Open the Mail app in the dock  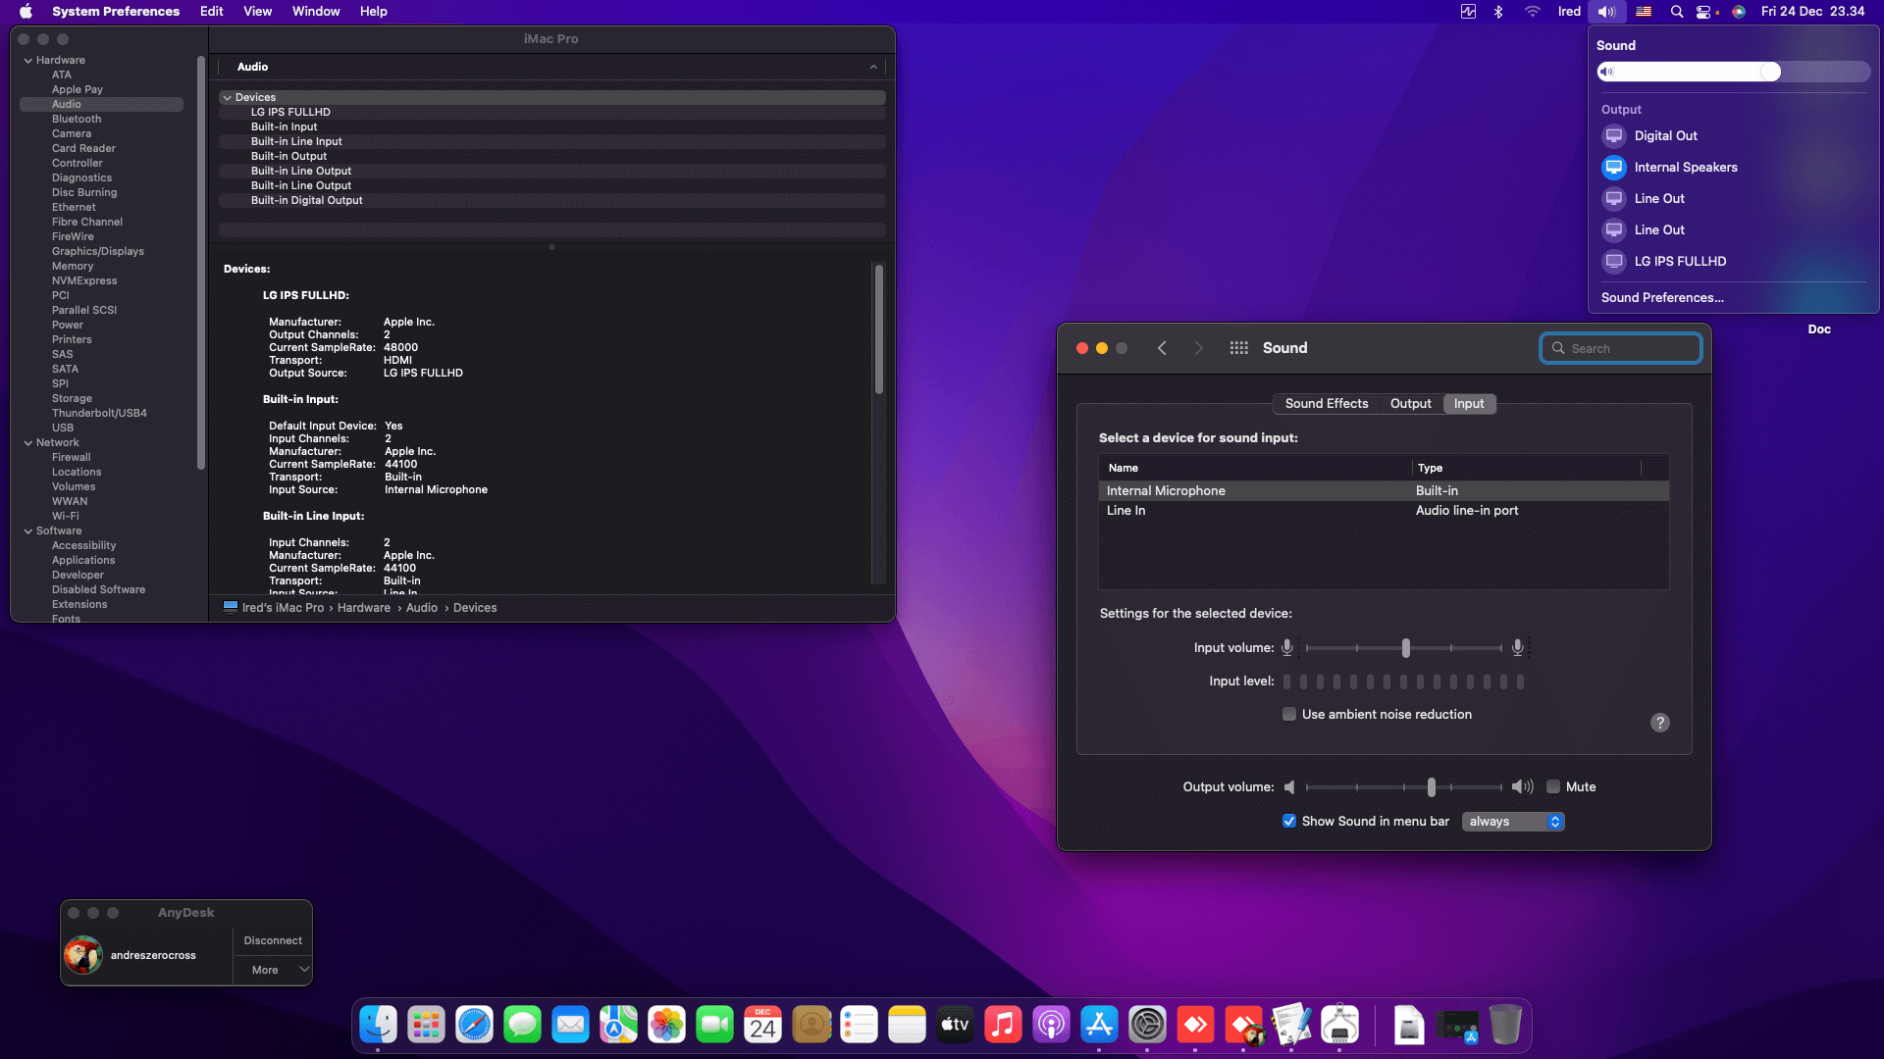[570, 1026]
